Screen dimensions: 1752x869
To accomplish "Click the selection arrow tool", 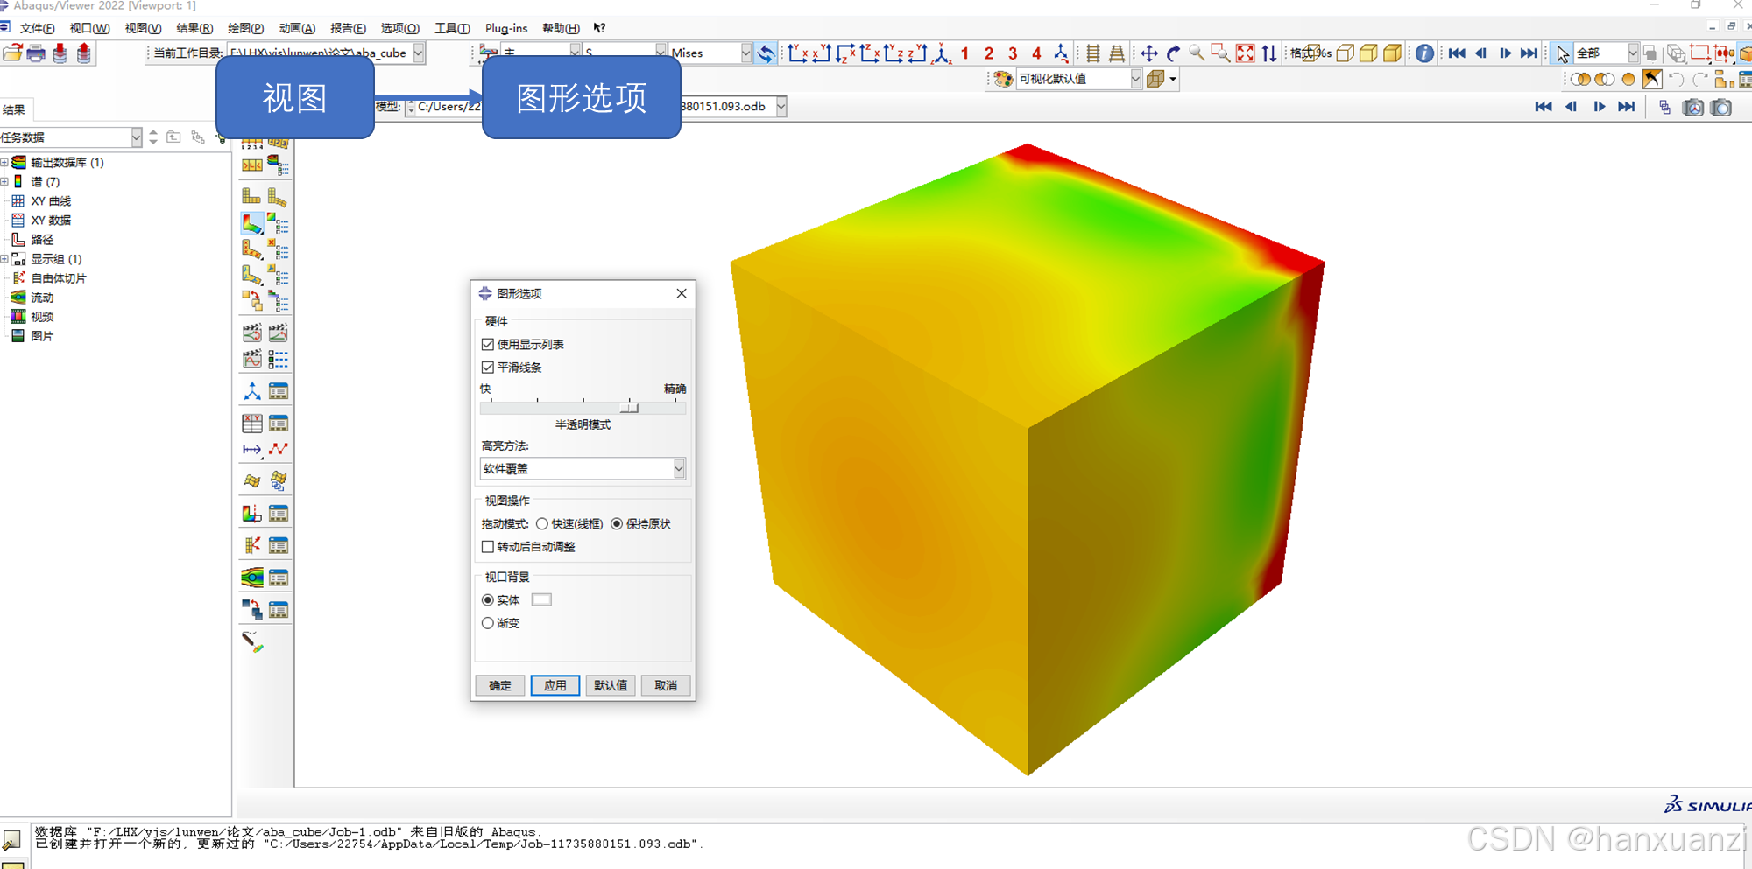I will point(1562,53).
